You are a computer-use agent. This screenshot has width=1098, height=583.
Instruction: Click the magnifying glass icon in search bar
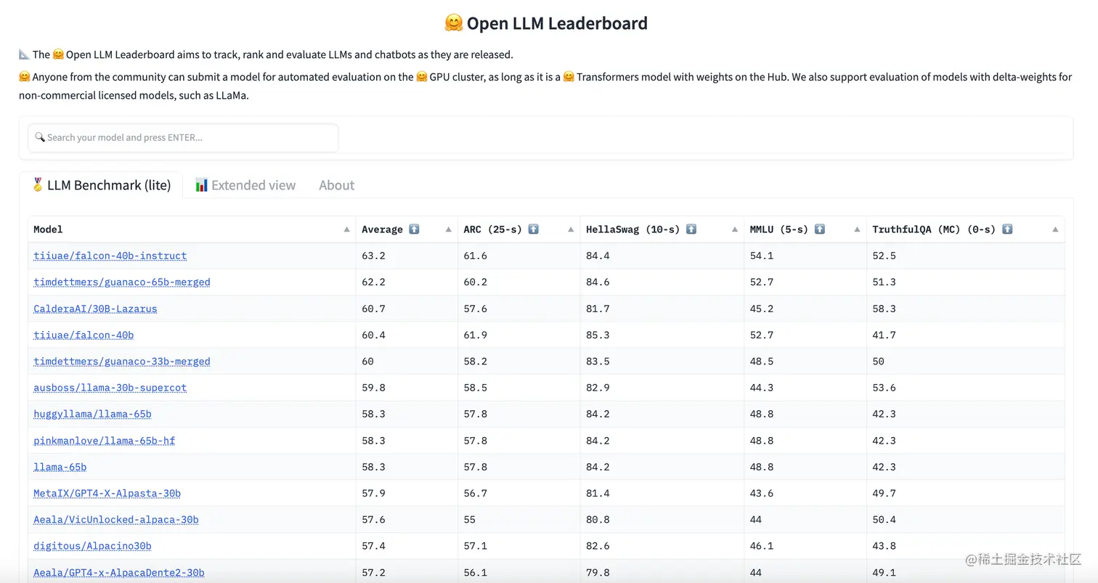point(41,137)
